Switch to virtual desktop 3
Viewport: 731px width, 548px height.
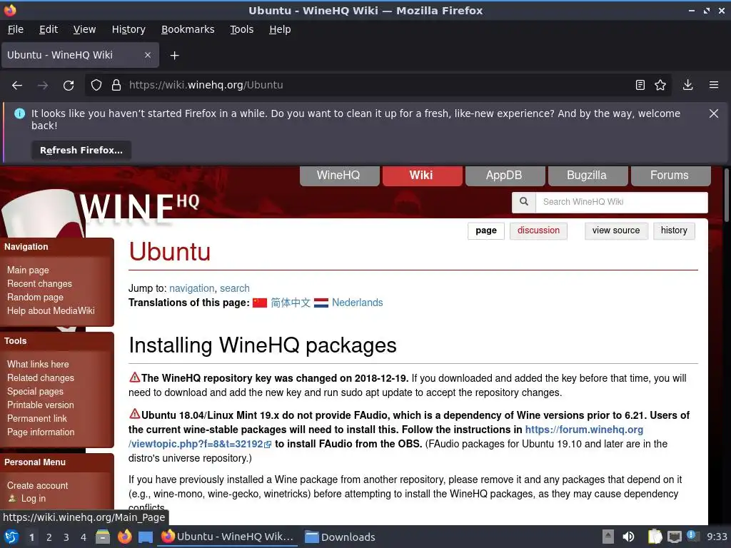tap(66, 537)
